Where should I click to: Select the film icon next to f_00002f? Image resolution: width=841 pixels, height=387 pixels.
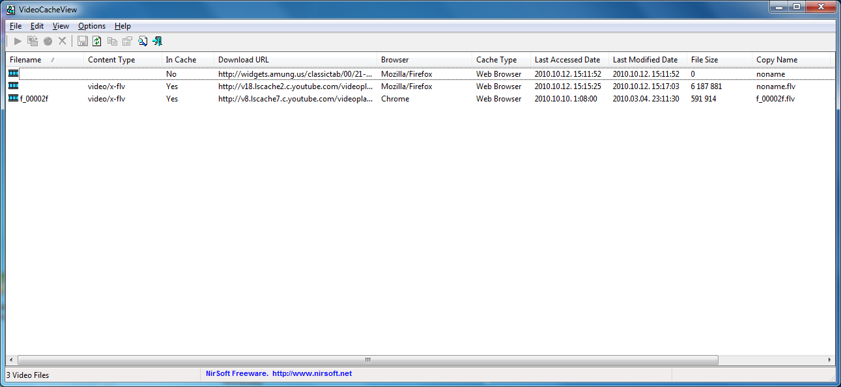(x=14, y=98)
